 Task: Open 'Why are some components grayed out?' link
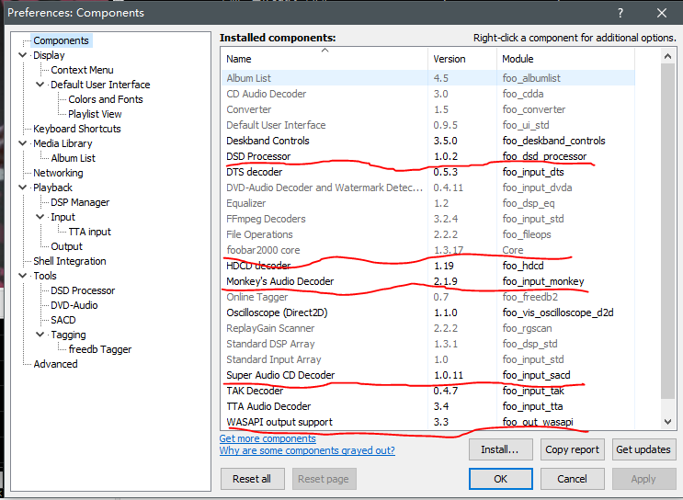coord(307,450)
